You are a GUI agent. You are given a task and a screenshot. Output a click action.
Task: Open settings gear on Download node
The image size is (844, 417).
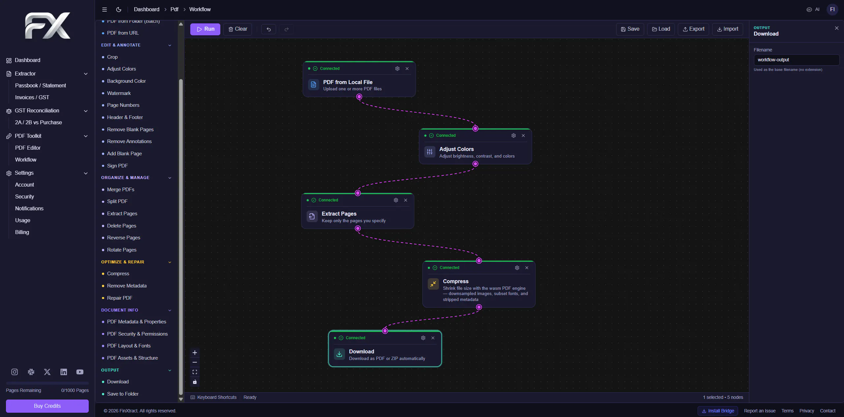(x=423, y=338)
